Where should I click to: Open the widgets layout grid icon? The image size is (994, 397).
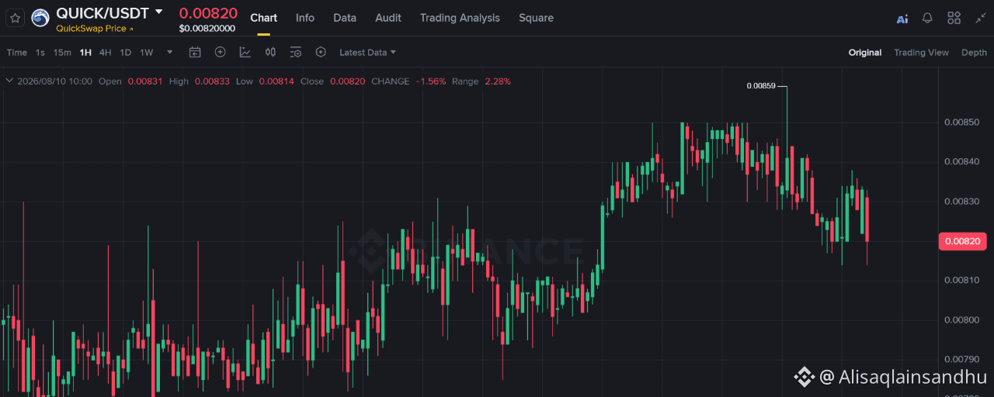954,18
